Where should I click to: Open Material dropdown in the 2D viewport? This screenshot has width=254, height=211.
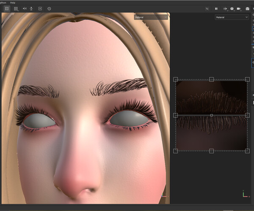(x=232, y=17)
